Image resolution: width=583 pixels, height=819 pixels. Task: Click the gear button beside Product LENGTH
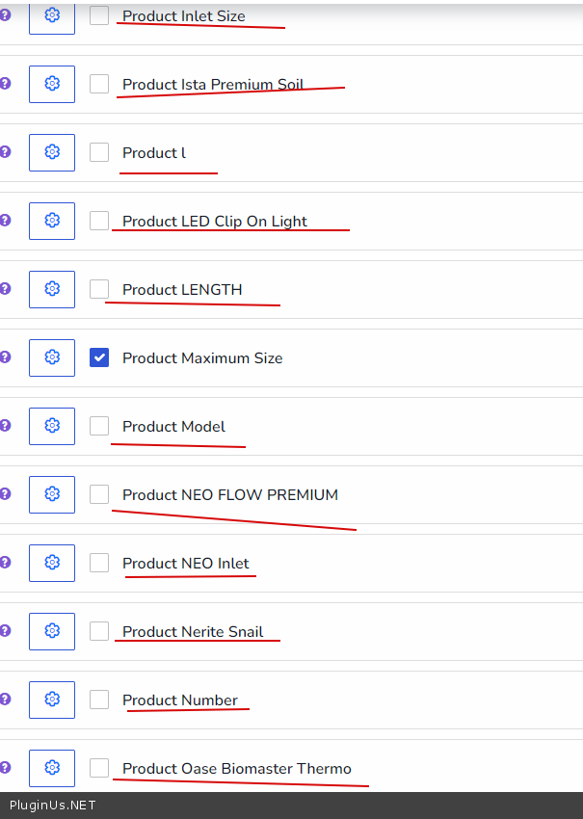pyautogui.click(x=52, y=289)
